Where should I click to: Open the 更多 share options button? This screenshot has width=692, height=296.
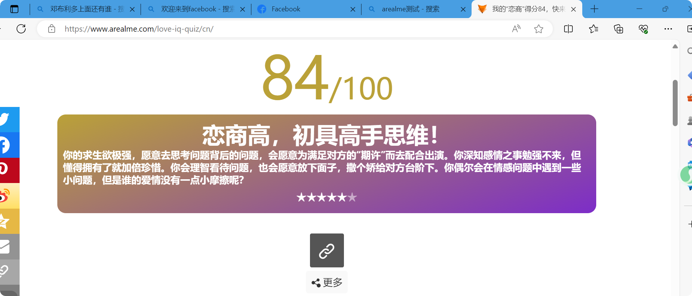tap(327, 282)
